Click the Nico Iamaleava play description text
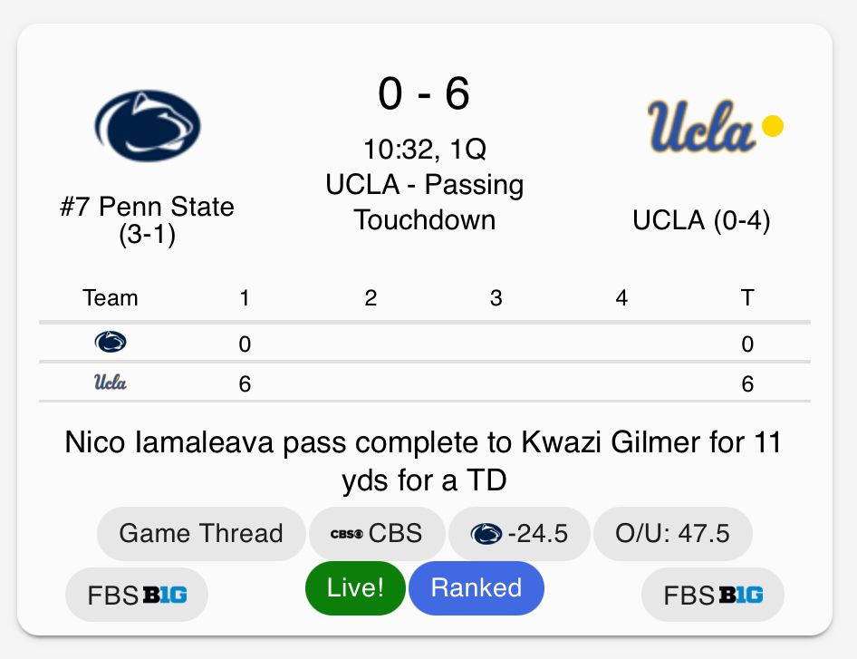 click(424, 460)
